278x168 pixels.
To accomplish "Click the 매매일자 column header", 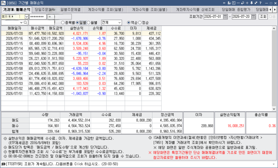I will coord(15,28).
